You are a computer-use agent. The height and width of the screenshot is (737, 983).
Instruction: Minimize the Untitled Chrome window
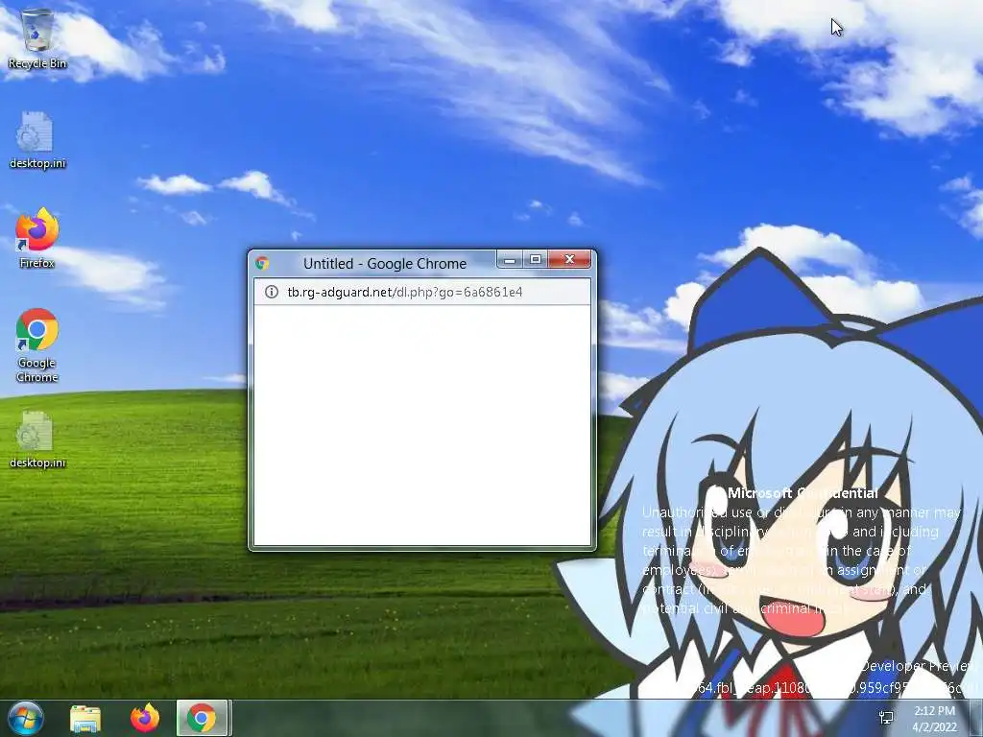click(511, 259)
